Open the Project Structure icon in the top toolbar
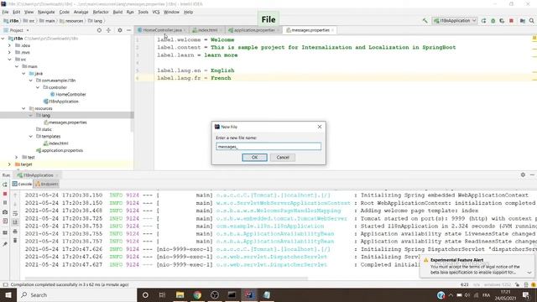 [x=522, y=21]
